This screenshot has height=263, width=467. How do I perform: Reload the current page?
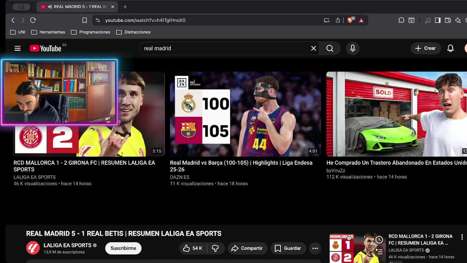pos(33,20)
